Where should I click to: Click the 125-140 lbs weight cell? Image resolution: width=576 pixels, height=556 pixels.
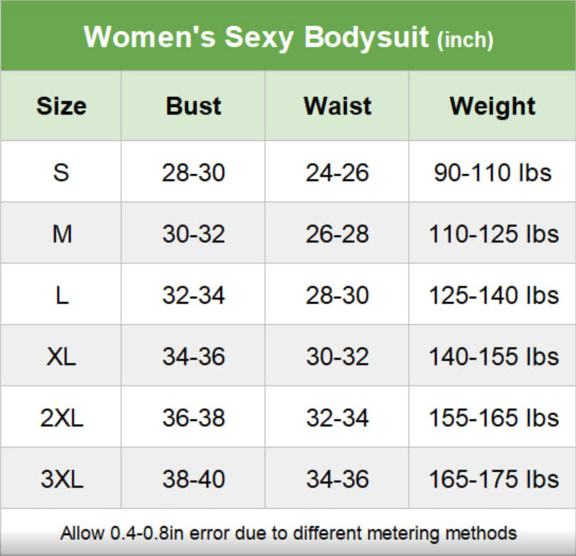493,295
